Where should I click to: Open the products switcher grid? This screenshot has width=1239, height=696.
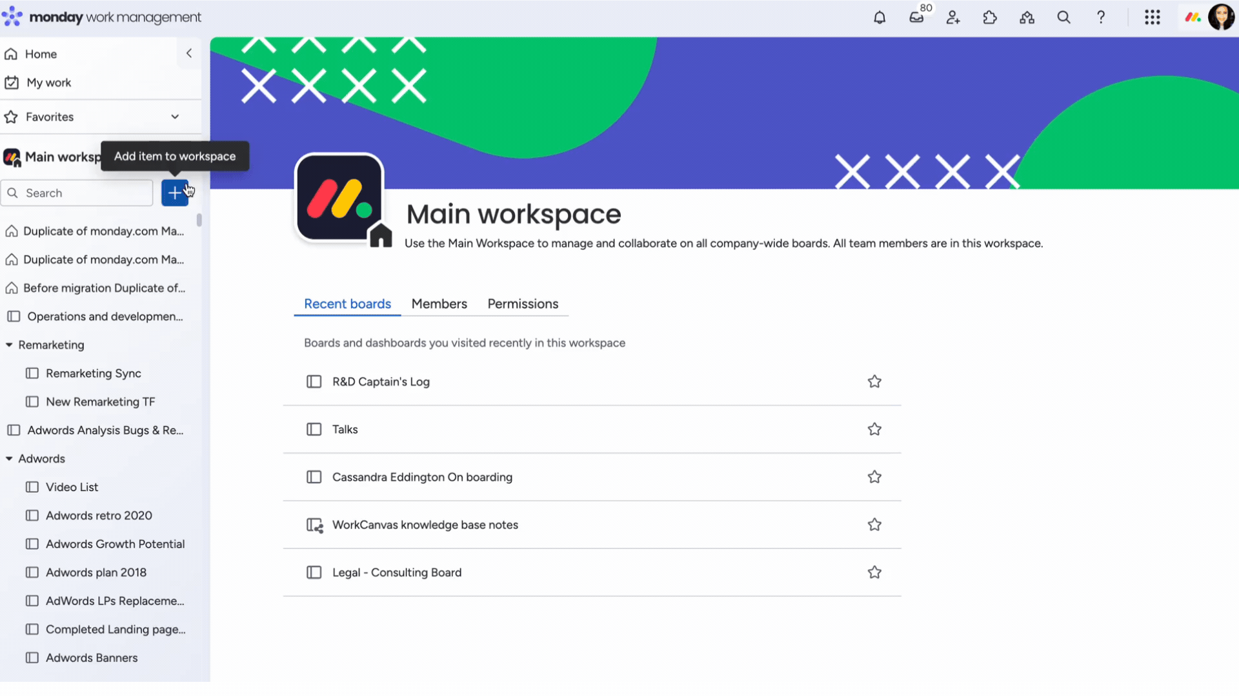point(1153,17)
